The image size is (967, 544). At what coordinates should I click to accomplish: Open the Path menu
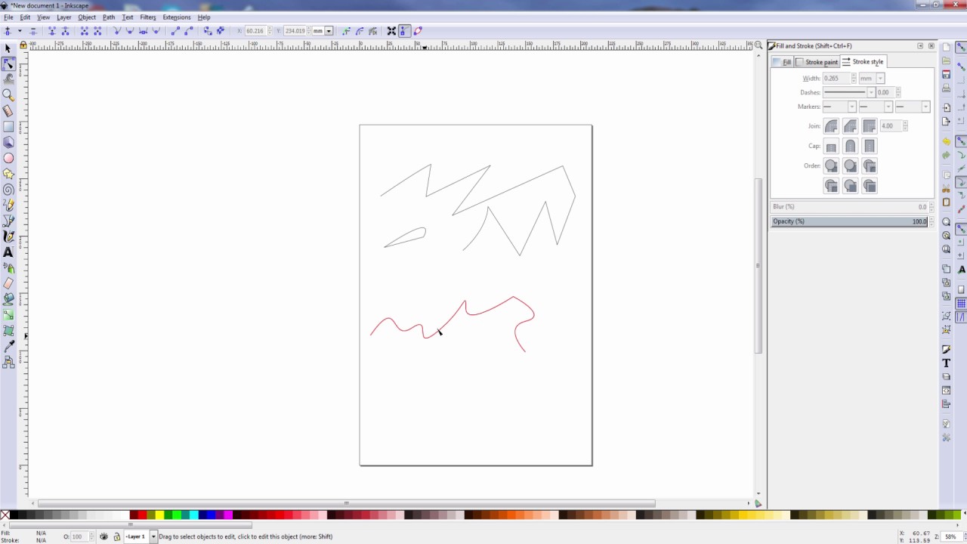[x=109, y=17]
